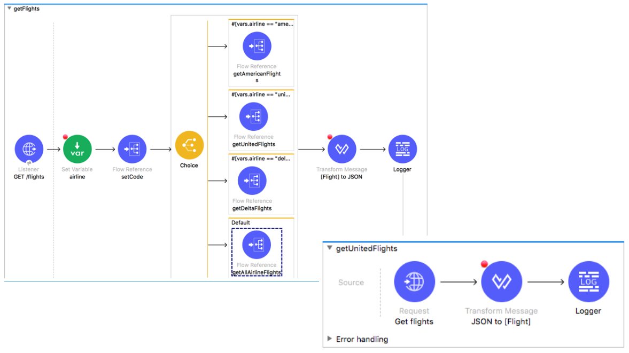The image size is (629, 353).
Task: Click the getFlights flow title
Action: [x=27, y=9]
